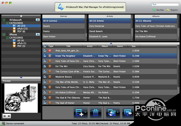Screen dimensions: 181x126
Task: Click the book icon beside The War of the Worlds
Action: coord(50,82)
